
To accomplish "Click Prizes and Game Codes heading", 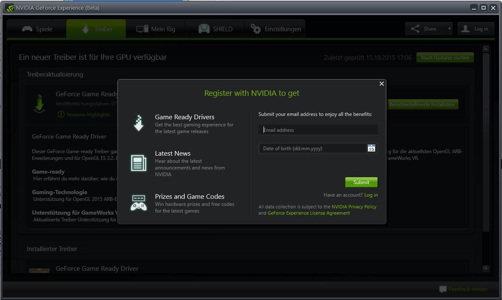I will click(x=189, y=196).
